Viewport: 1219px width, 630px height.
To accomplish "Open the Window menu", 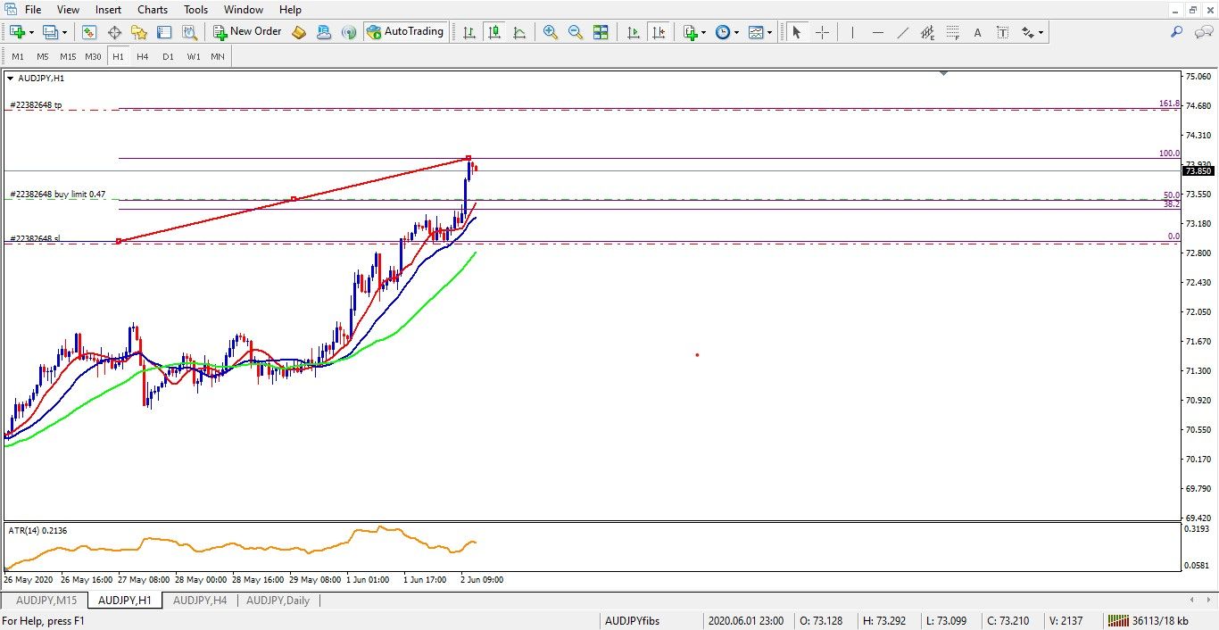I will tap(244, 10).
